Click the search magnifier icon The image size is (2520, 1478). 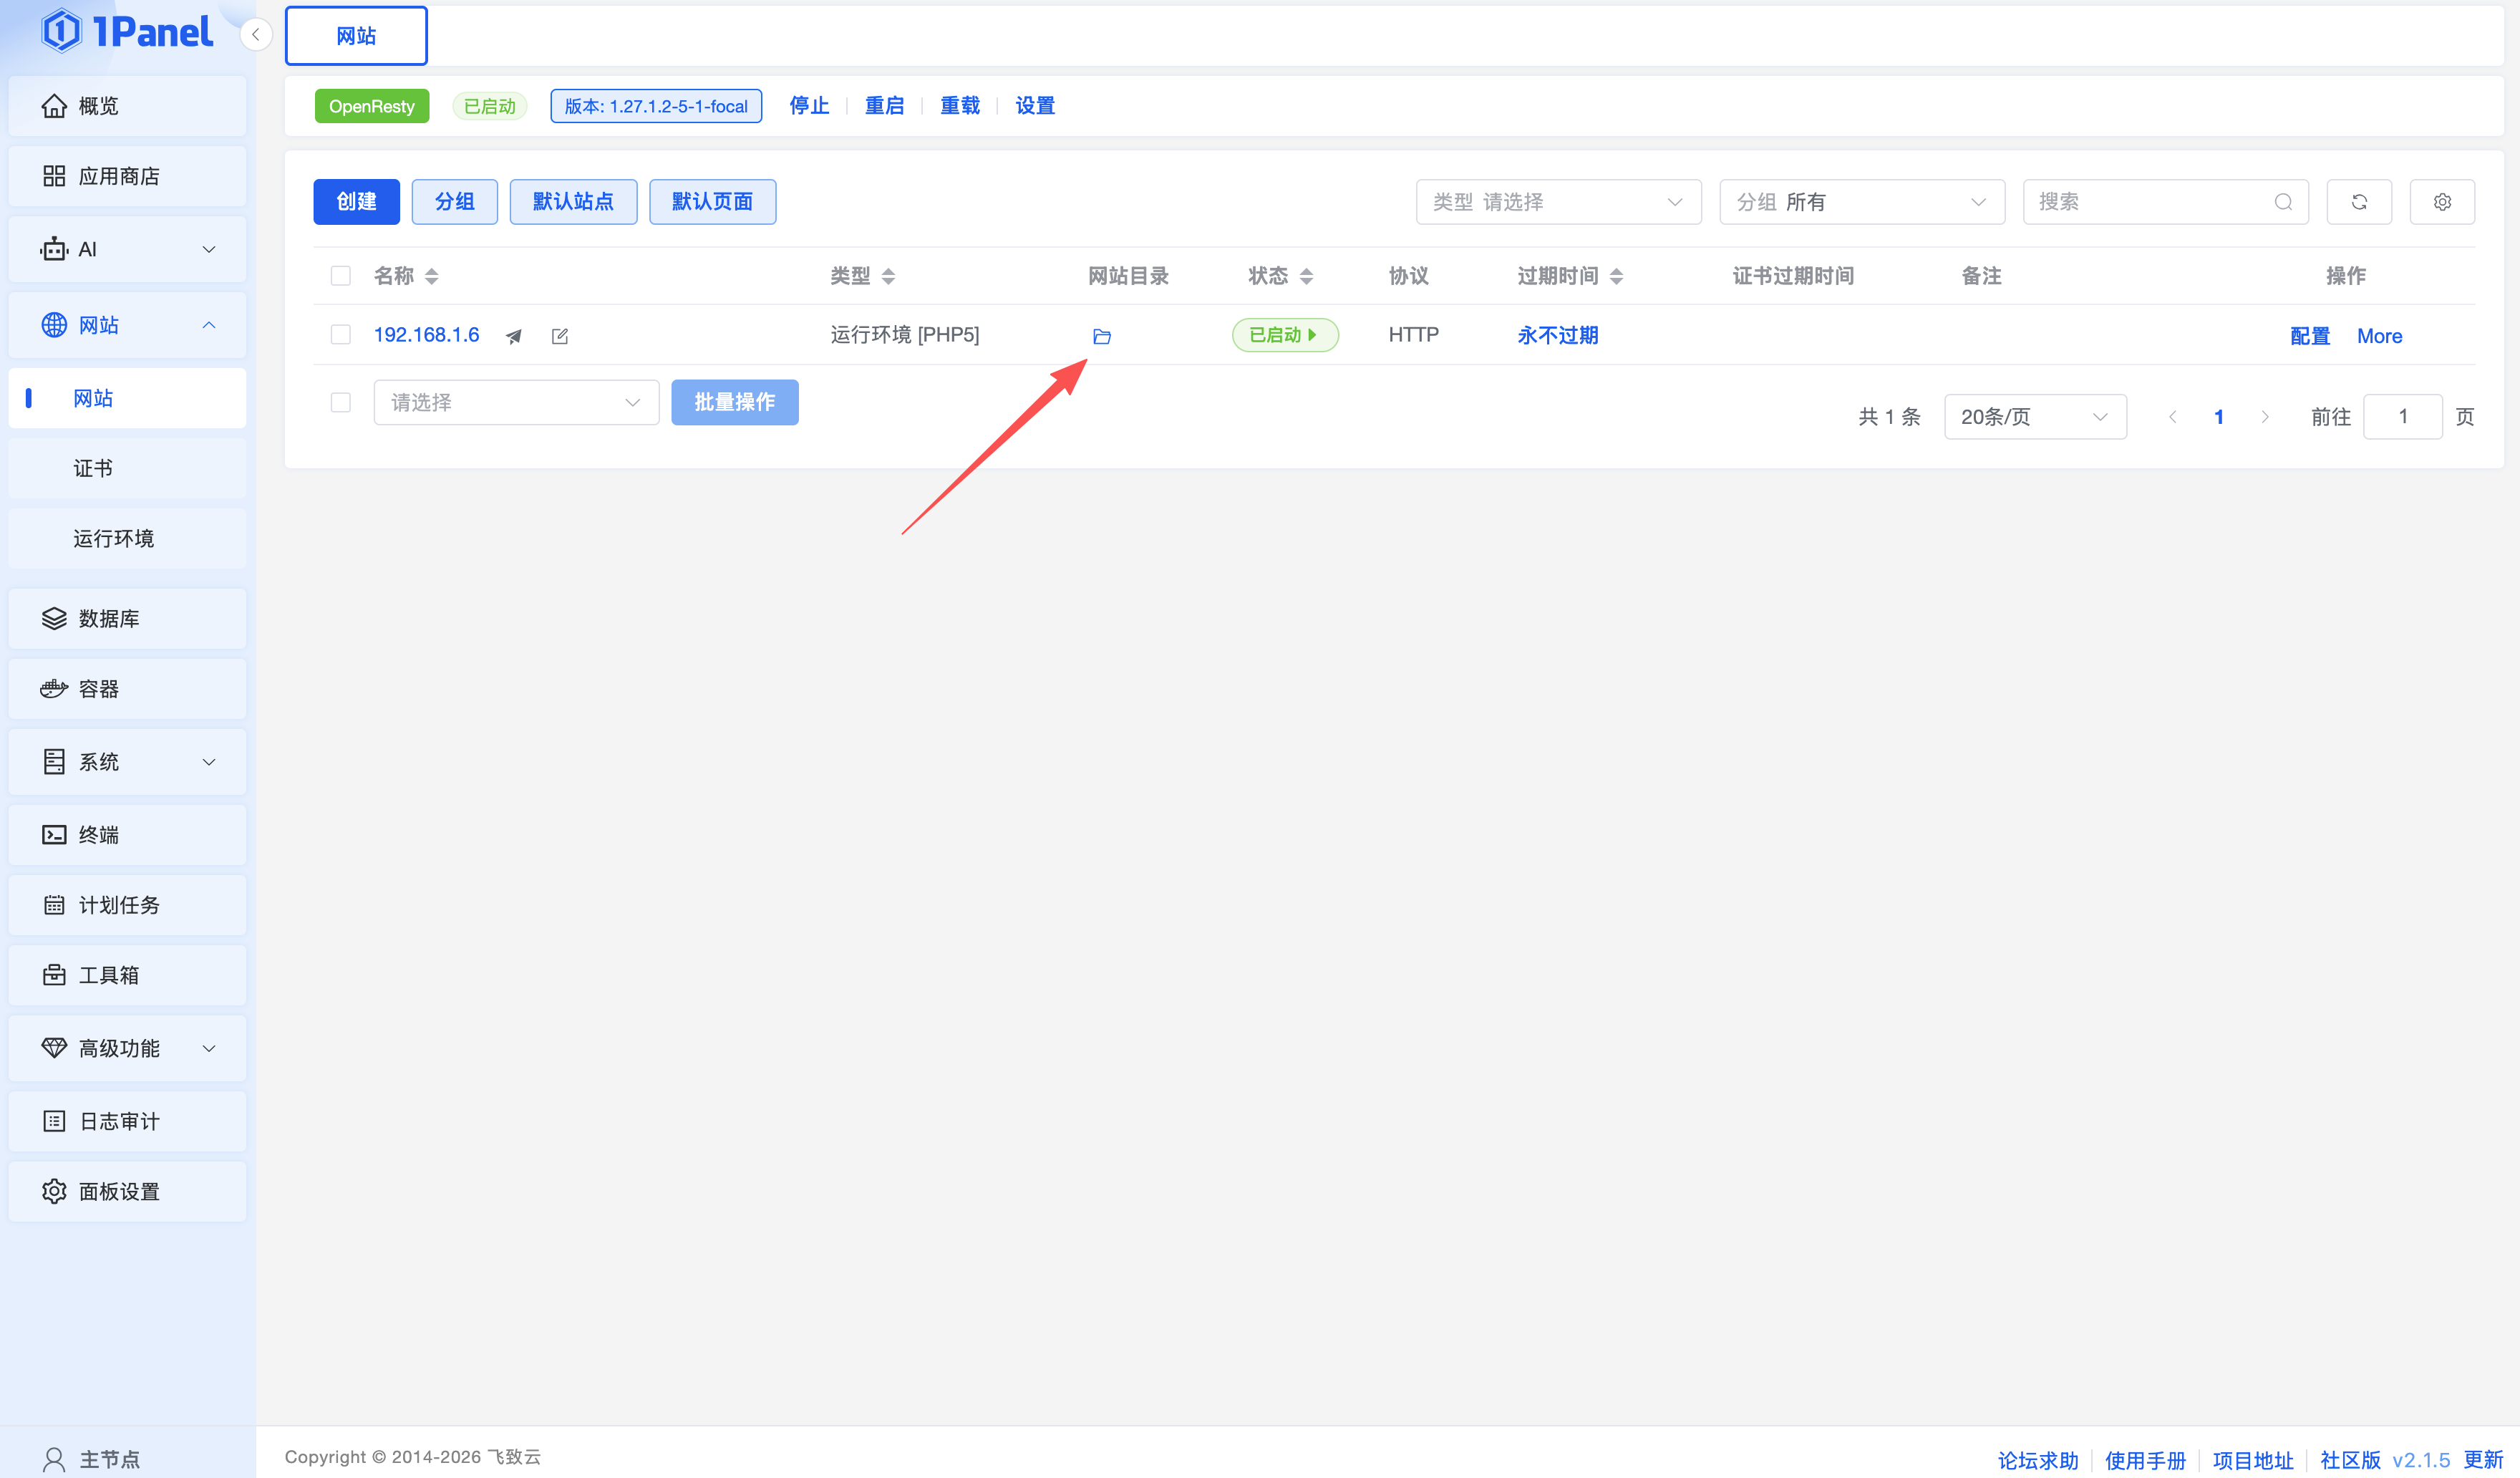click(2282, 202)
